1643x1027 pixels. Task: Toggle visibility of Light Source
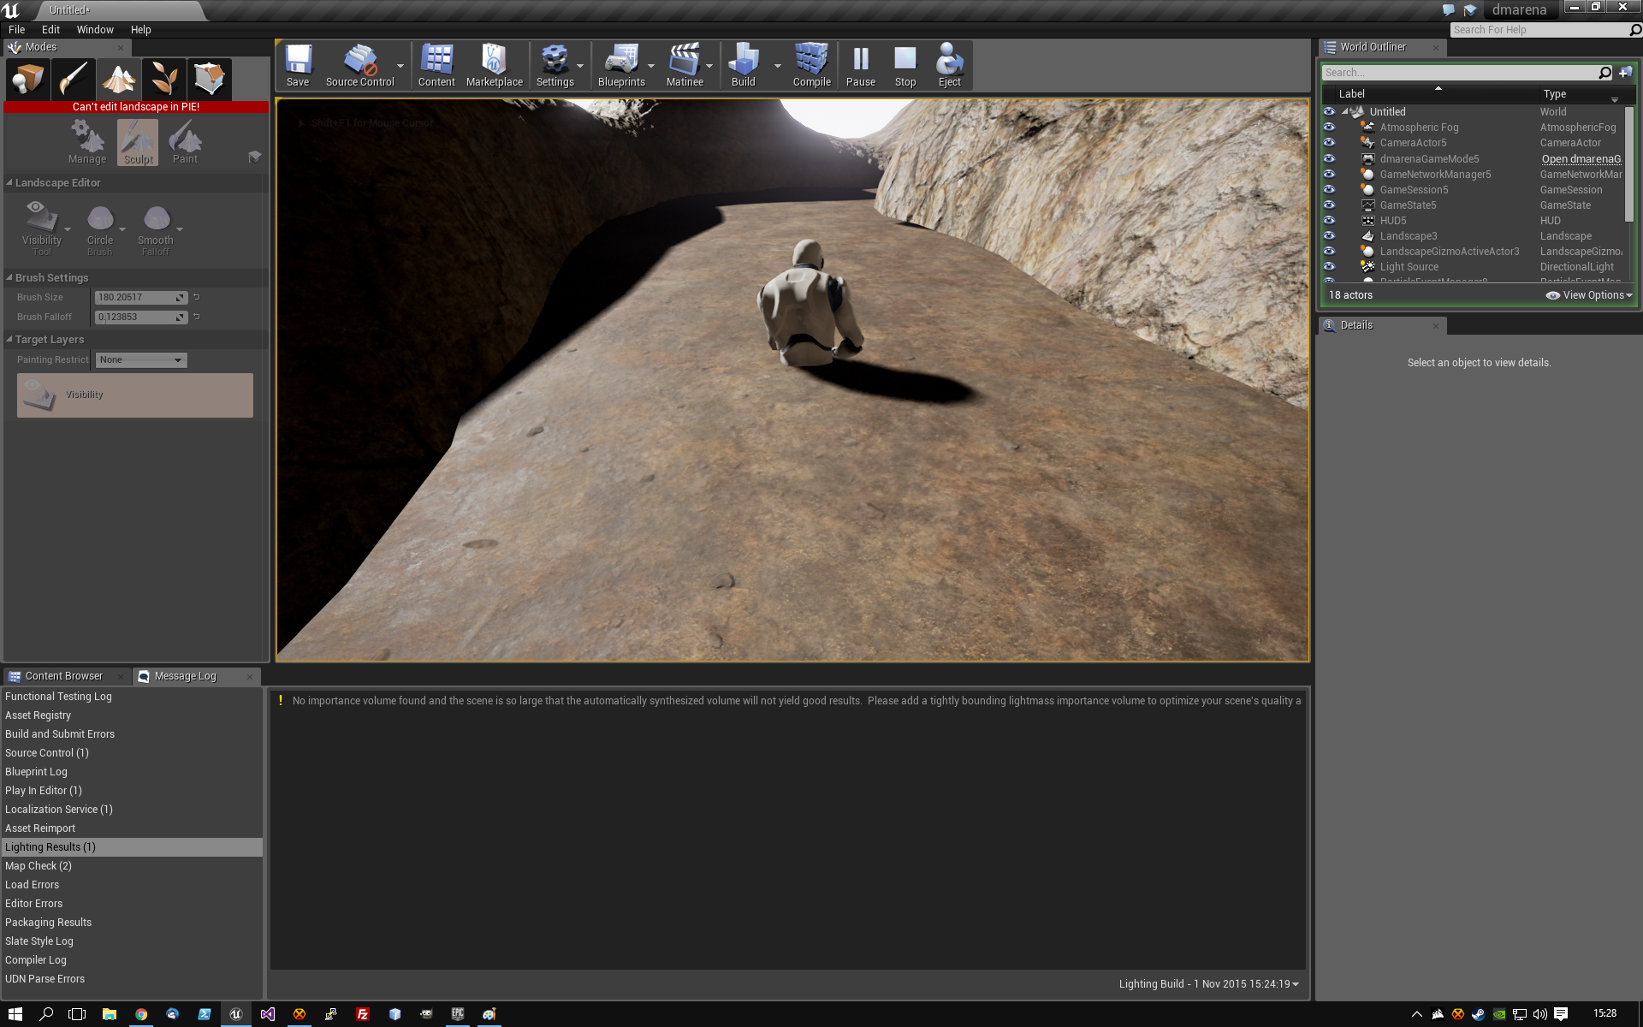click(1329, 267)
